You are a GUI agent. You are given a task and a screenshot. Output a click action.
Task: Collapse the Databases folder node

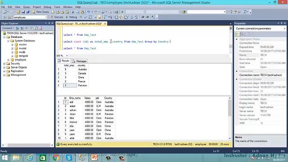pyautogui.click(x=4, y=37)
